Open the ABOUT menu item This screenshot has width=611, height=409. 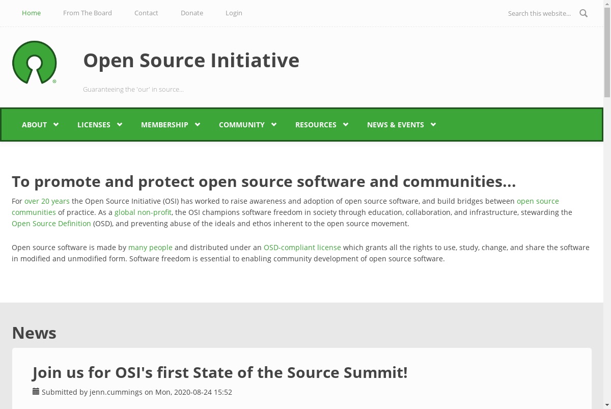[34, 125]
